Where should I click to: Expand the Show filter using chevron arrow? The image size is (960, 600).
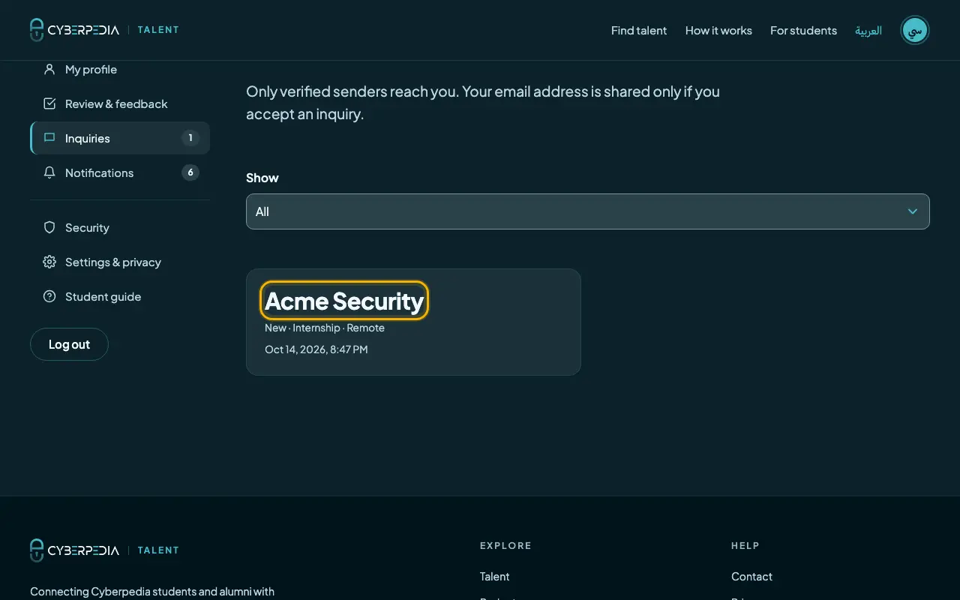pos(913,211)
